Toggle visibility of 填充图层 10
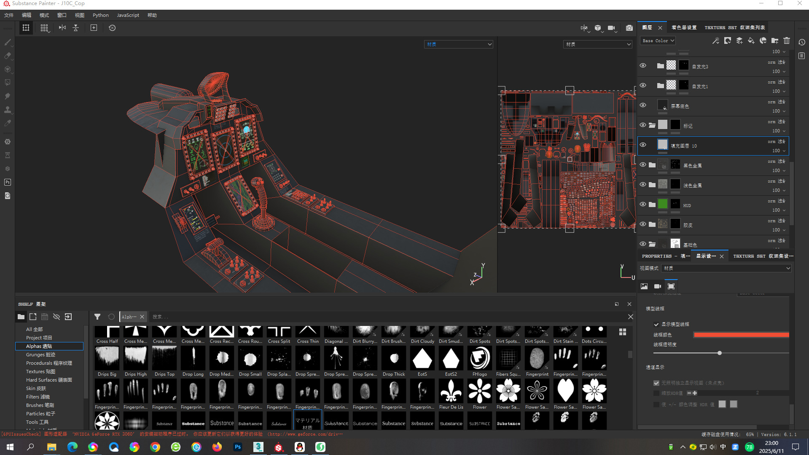Image resolution: width=809 pixels, height=455 pixels. pos(643,145)
